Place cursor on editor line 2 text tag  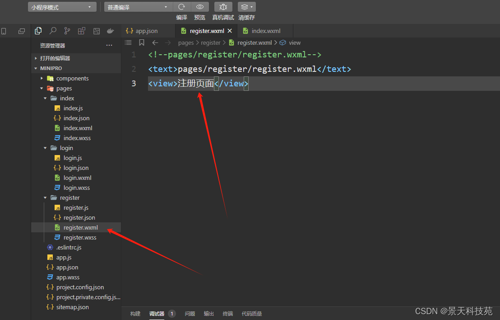coord(250,69)
